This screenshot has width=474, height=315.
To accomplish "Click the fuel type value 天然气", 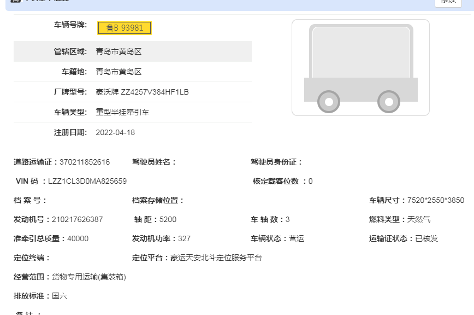I will (x=419, y=219).
